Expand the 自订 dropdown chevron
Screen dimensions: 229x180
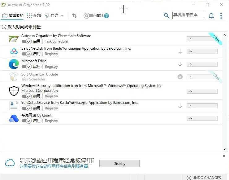pyautogui.click(x=62, y=16)
